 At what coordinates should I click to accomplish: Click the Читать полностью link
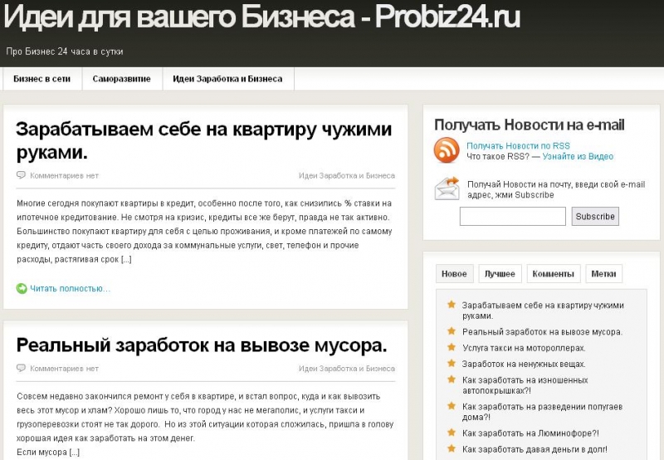point(70,288)
